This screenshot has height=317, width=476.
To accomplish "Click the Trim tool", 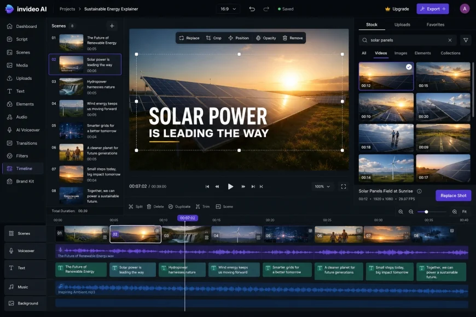I will pyautogui.click(x=202, y=207).
